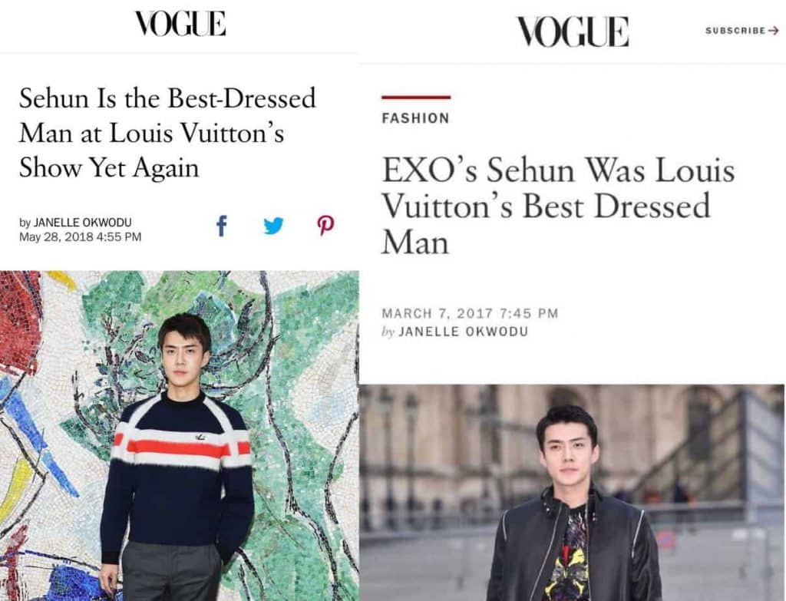Open the Fashion category label
Image resolution: width=786 pixels, height=601 pixels.
point(415,118)
